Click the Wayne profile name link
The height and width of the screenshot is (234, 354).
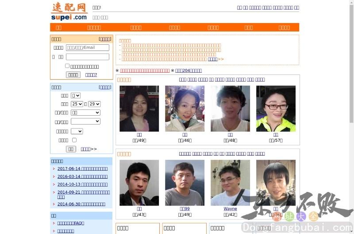pos(230,209)
